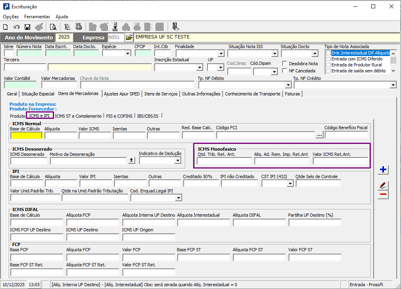This screenshot has width=401, height=289.
Task: Click the Ano de Movimento field
Action: [64, 37]
